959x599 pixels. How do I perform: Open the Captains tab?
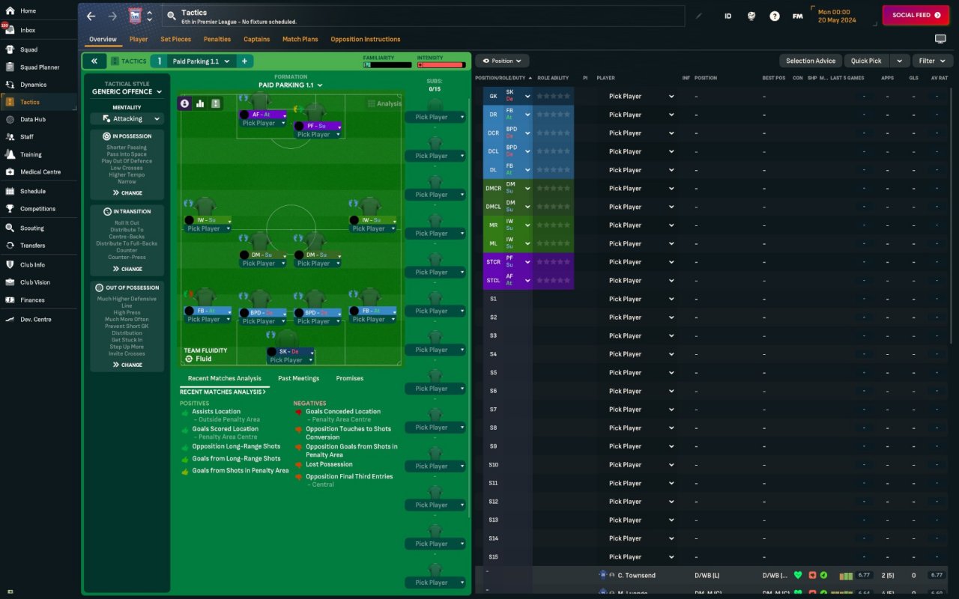pos(257,39)
